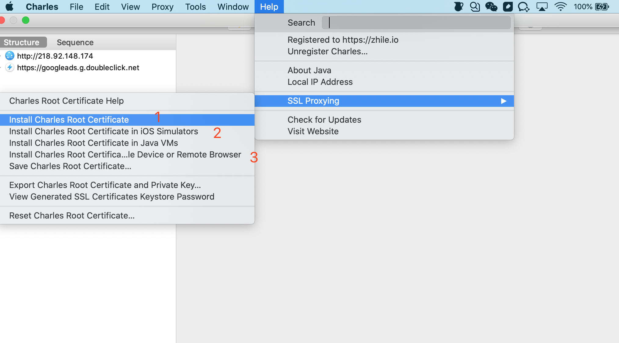Image resolution: width=619 pixels, height=343 pixels.
Task: Open the Tools menu
Action: click(195, 6)
